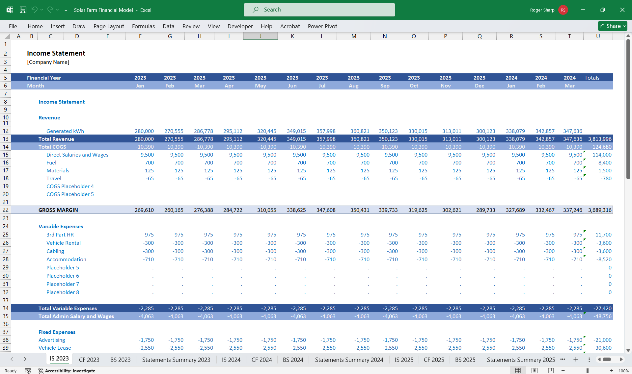Viewport: 632px width, 374px height.
Task: Open the Undo history dropdown arrow
Action: point(42,10)
